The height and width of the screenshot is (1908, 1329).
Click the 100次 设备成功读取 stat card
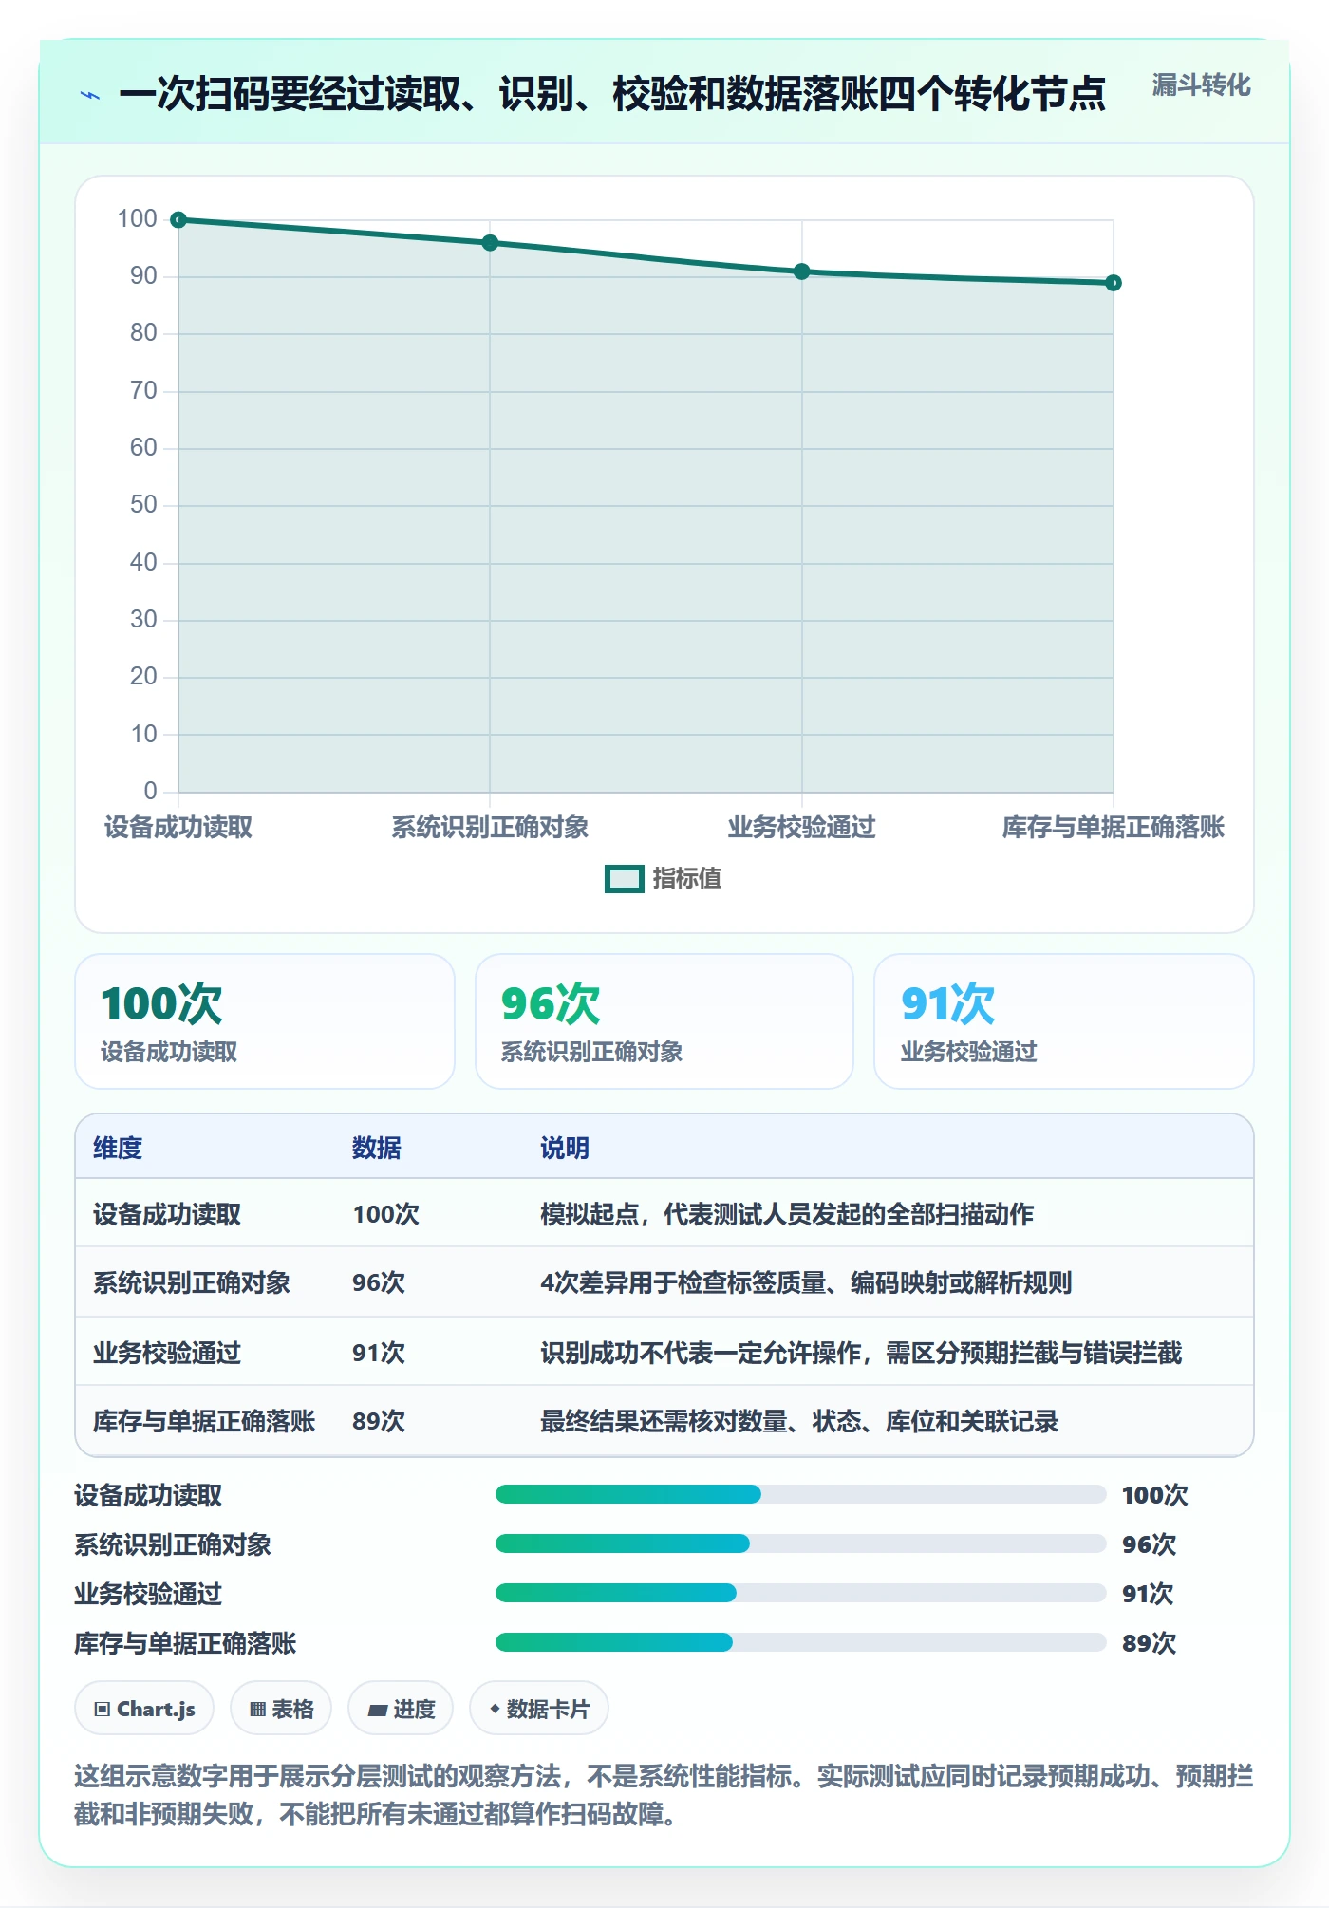(x=265, y=1021)
